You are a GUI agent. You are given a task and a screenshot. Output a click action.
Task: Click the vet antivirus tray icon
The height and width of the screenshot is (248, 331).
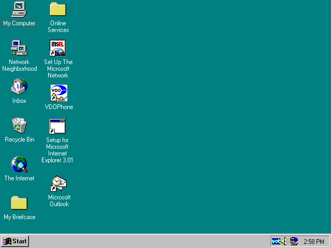point(276,241)
